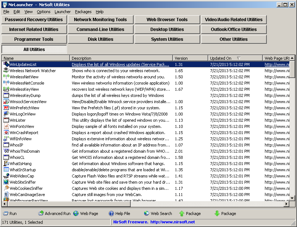Viewport: 297px width, 227px height.
Task: Click the horizontal scrollbar right arrow
Action: point(286,204)
